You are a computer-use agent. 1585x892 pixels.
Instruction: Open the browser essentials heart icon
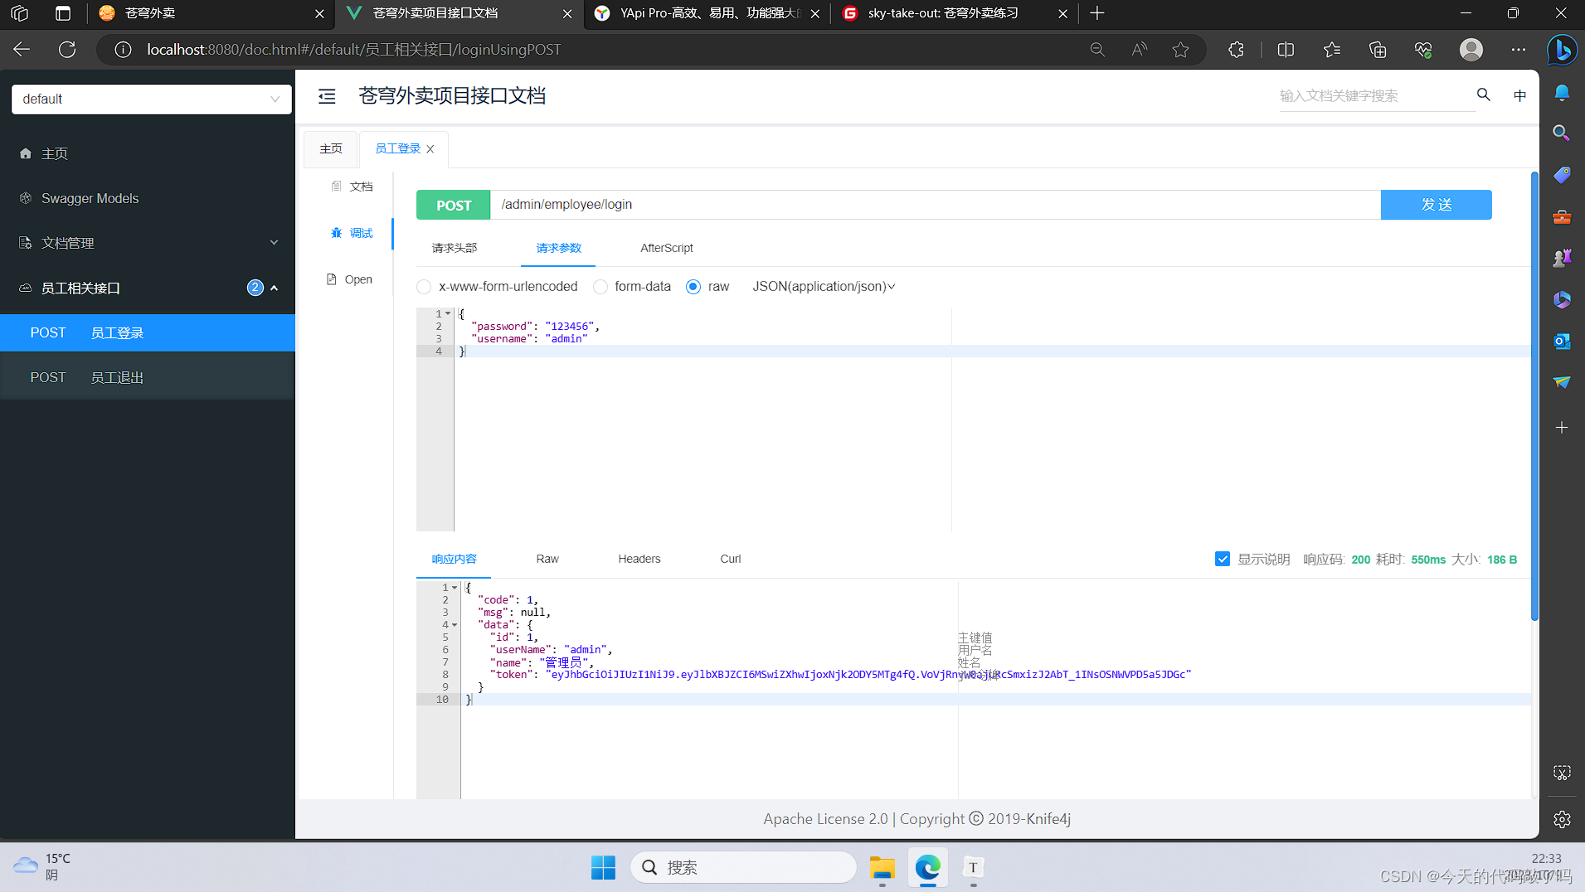click(x=1423, y=50)
